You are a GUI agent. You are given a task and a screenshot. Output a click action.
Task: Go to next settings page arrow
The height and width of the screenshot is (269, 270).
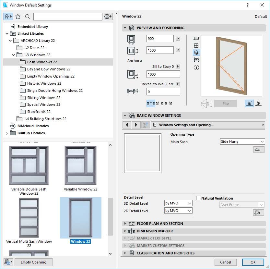[136, 125]
